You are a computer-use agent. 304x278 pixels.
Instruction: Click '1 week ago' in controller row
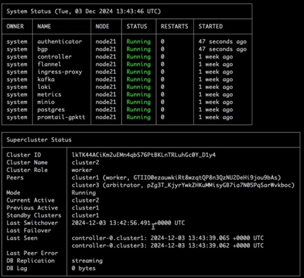click(x=216, y=57)
